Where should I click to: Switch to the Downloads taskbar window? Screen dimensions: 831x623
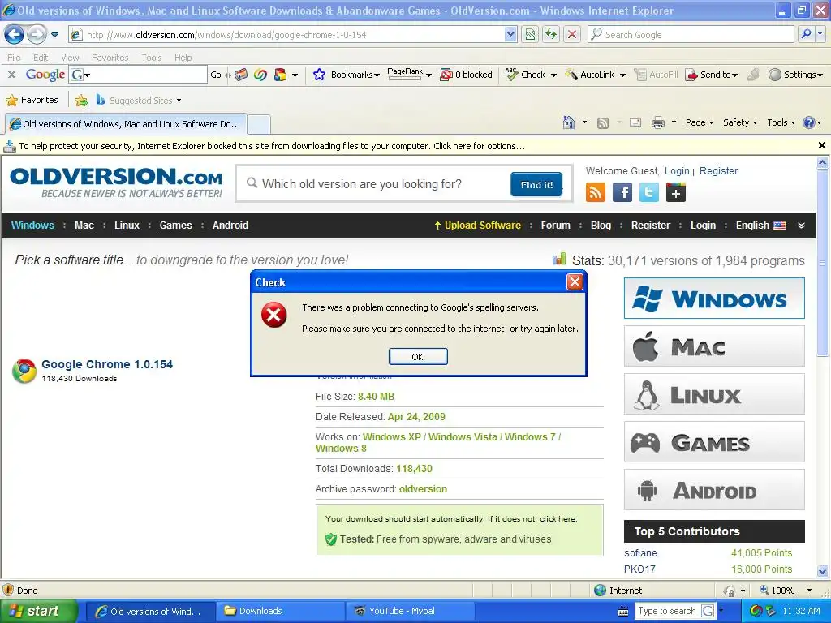tap(280, 611)
